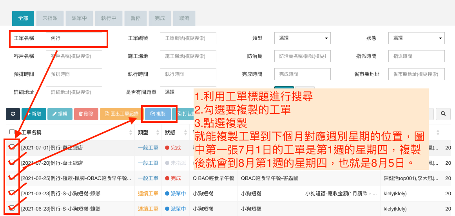Click the 匯出工單記錄 export button
Viewport: 455px width, 216px height.
[121, 114]
